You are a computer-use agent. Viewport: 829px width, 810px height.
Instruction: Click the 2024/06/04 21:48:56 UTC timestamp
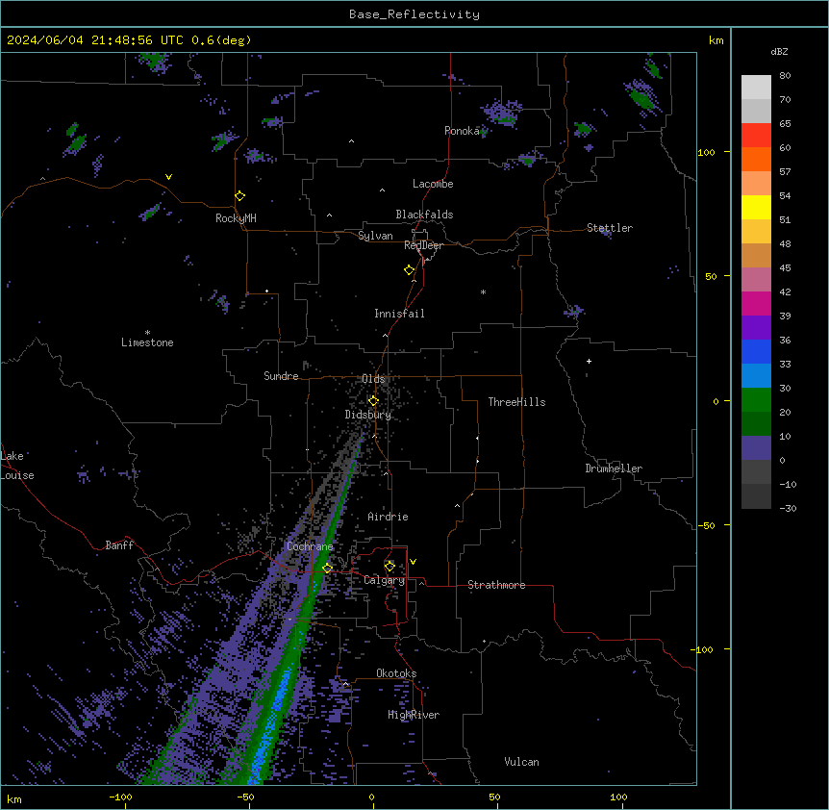tap(95, 40)
